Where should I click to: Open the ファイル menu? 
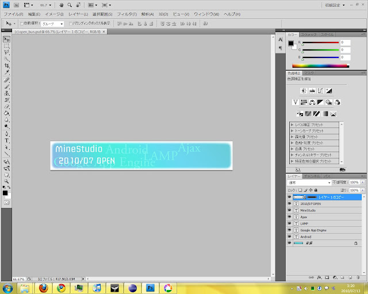(13, 14)
